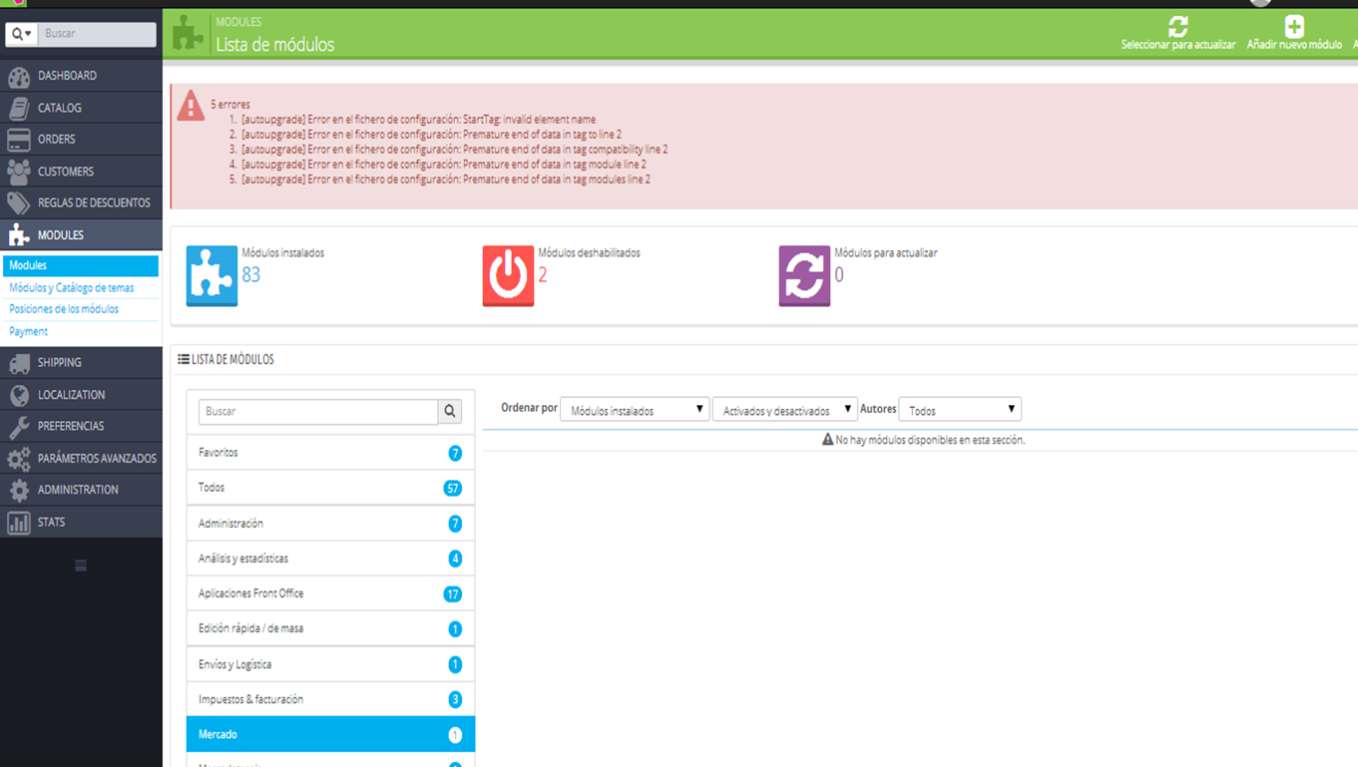
Task: Click the blue Módulos instalados puzzle icon
Action: point(212,276)
